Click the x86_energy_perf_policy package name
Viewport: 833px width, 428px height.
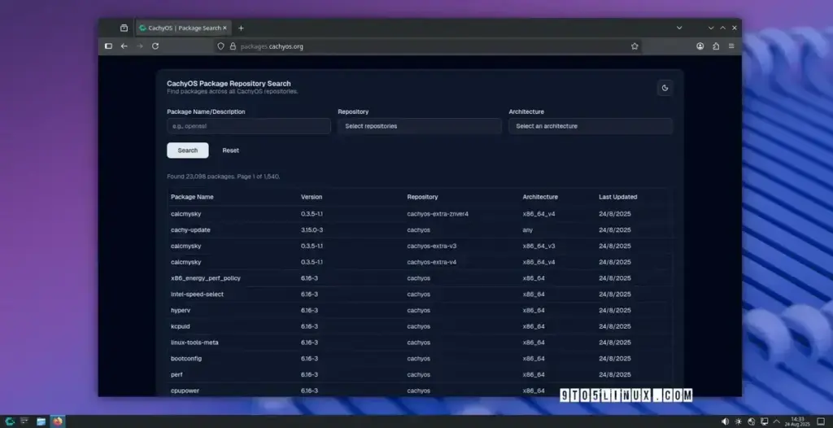click(x=206, y=278)
